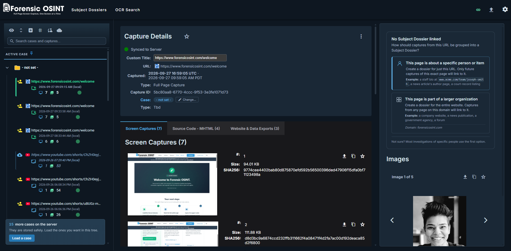Click the '- not set -' case chip
Image resolution: width=511 pixels, height=251 pixels.
[163, 100]
